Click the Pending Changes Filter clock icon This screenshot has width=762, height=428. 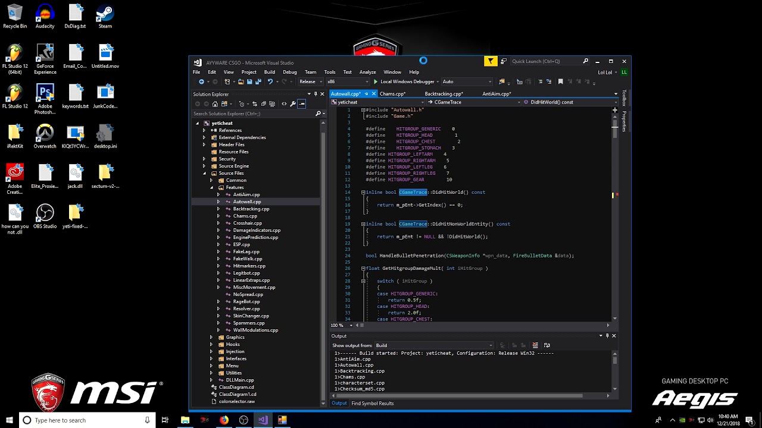[x=242, y=104]
